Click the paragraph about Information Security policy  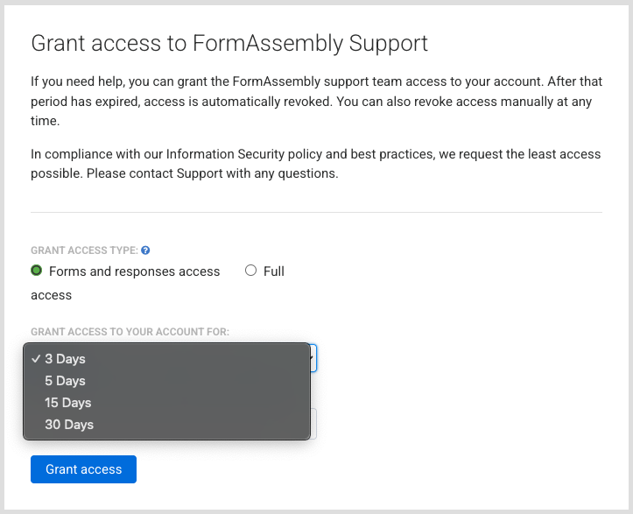(316, 164)
